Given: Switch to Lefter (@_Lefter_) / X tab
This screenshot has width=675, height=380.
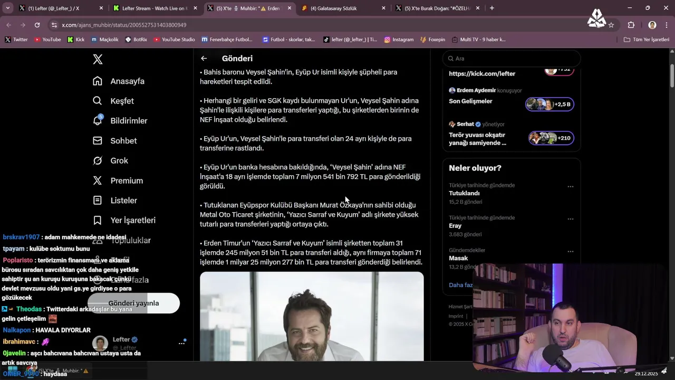Looking at the screenshot, I should (x=60, y=8).
